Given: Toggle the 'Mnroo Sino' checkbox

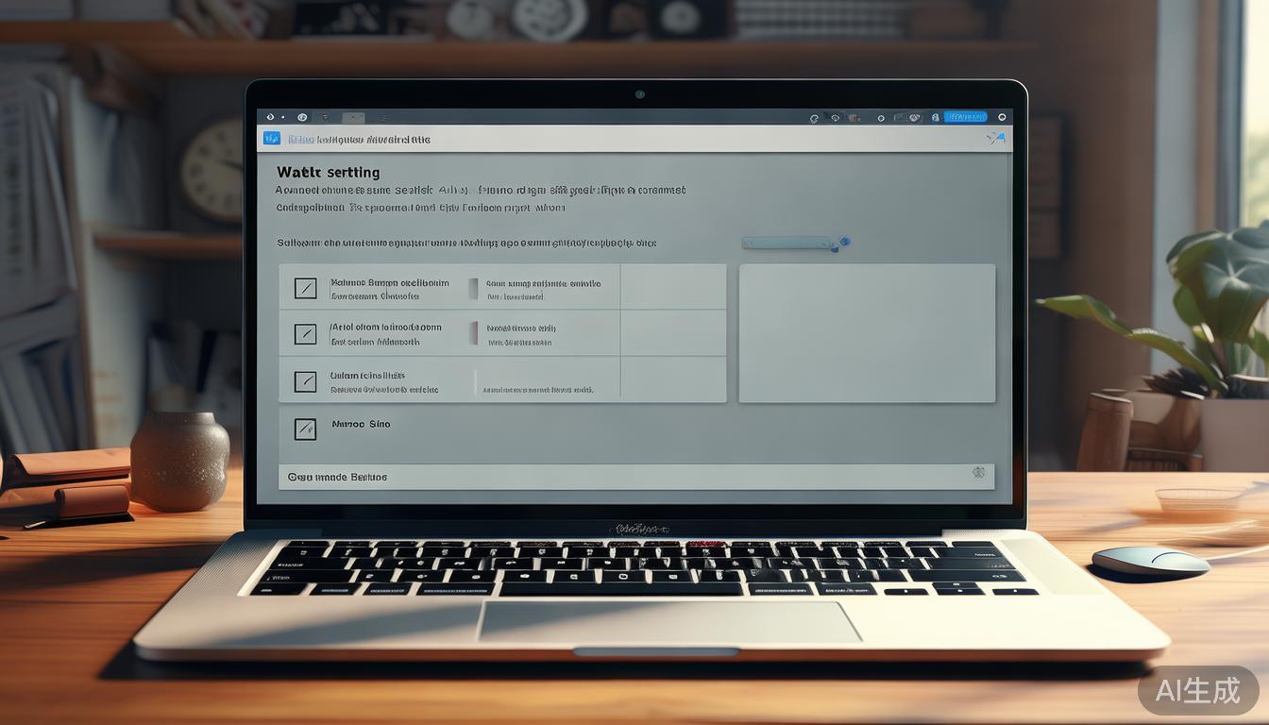Looking at the screenshot, I should (x=305, y=430).
